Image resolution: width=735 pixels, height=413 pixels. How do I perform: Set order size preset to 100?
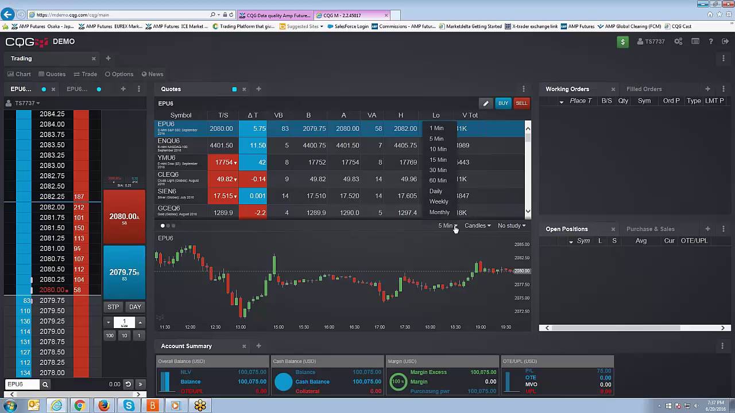coord(110,336)
